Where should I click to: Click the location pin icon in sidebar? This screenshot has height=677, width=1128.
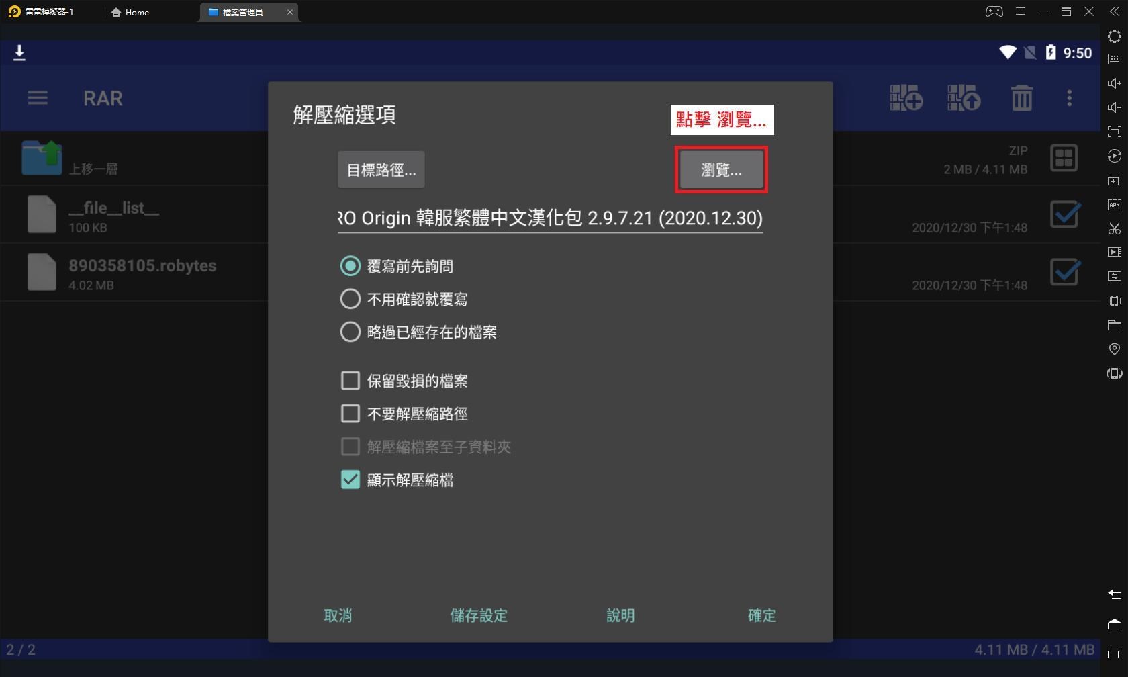(x=1114, y=349)
